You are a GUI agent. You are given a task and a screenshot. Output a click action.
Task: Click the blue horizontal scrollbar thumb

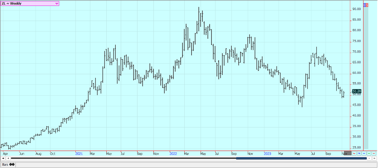(x=301, y=158)
